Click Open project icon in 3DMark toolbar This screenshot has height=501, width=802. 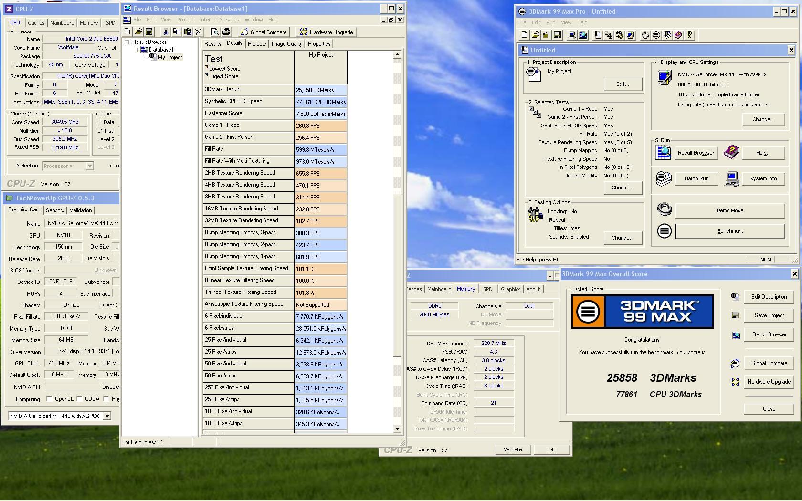tap(535, 35)
